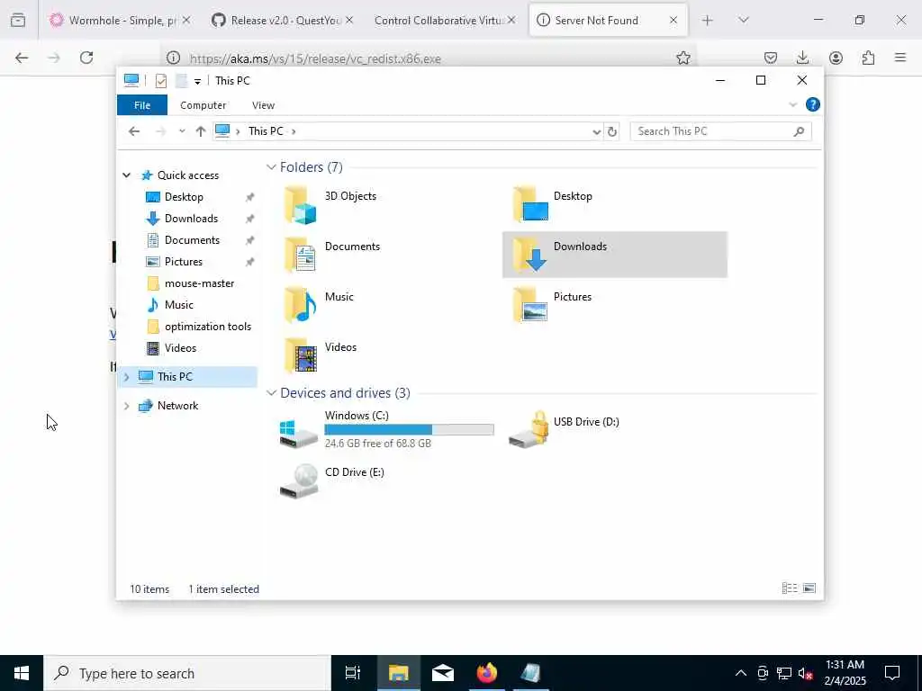The width and height of the screenshot is (922, 691).
Task: Open Firefox hamburger application menu
Action: coord(900,58)
